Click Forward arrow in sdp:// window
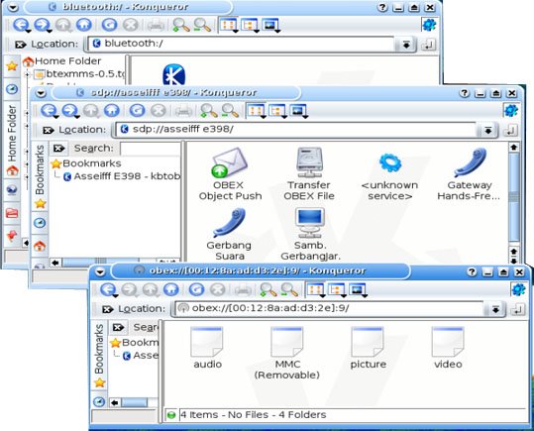Image resolution: width=534 pixels, height=431 pixels. (71, 111)
